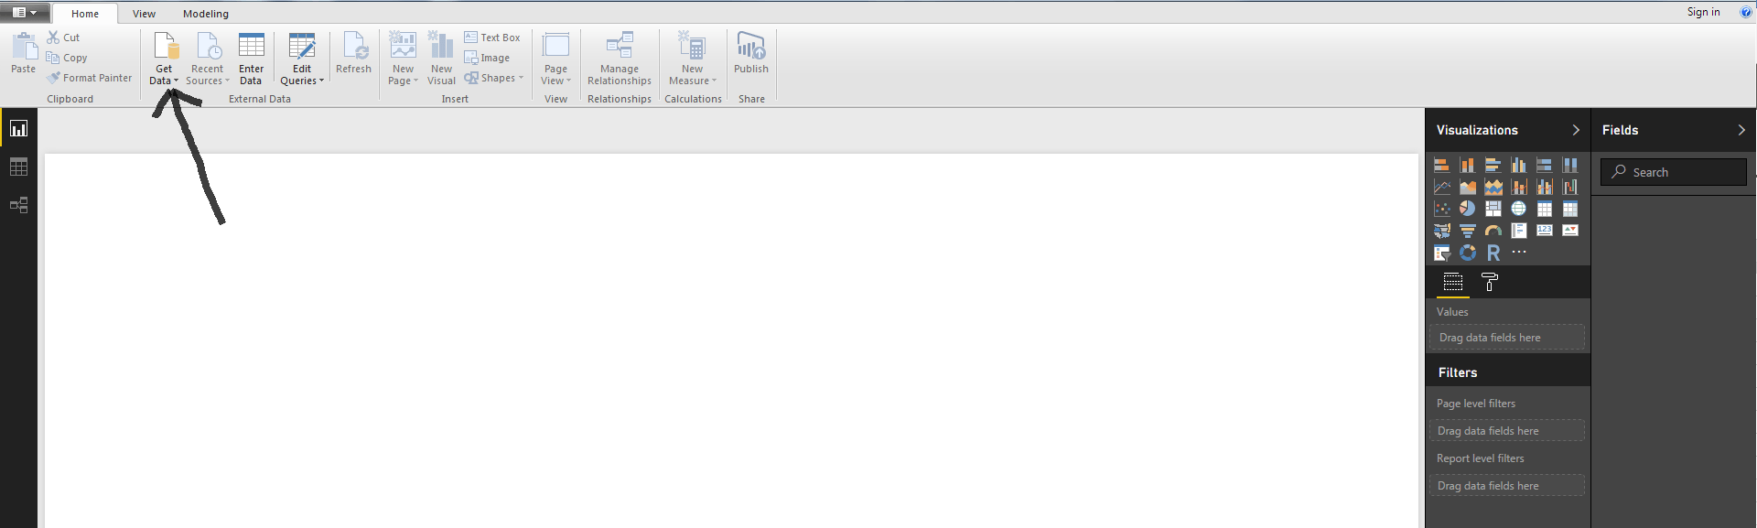Select the globe map visual

tap(1519, 209)
